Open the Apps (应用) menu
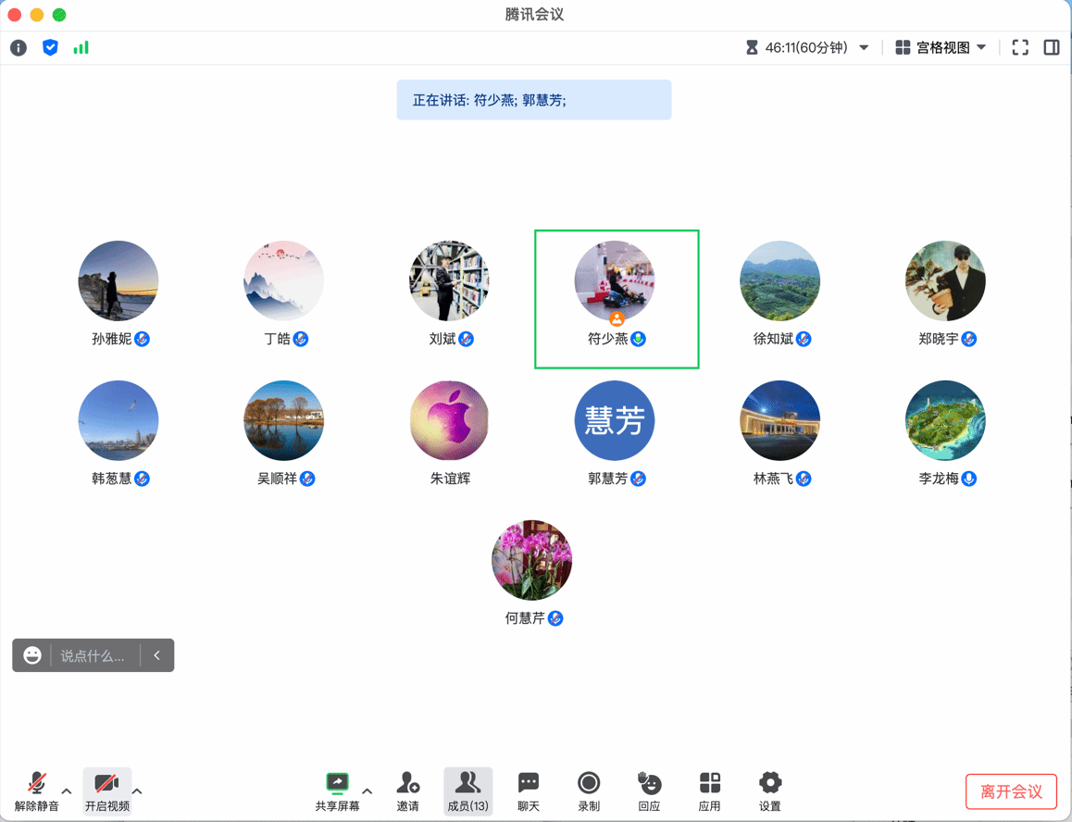Viewport: 1072px width, 822px height. click(709, 791)
